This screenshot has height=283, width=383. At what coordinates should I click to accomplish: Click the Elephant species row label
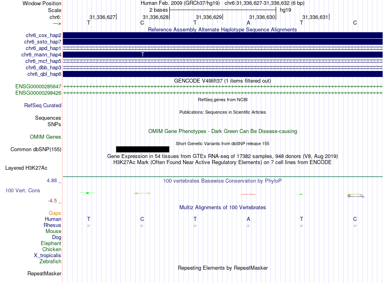click(x=51, y=243)
